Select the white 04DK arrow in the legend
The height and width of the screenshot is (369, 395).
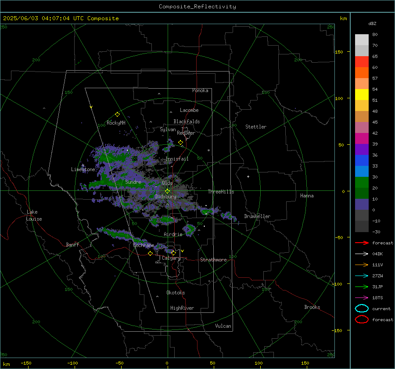(x=362, y=254)
